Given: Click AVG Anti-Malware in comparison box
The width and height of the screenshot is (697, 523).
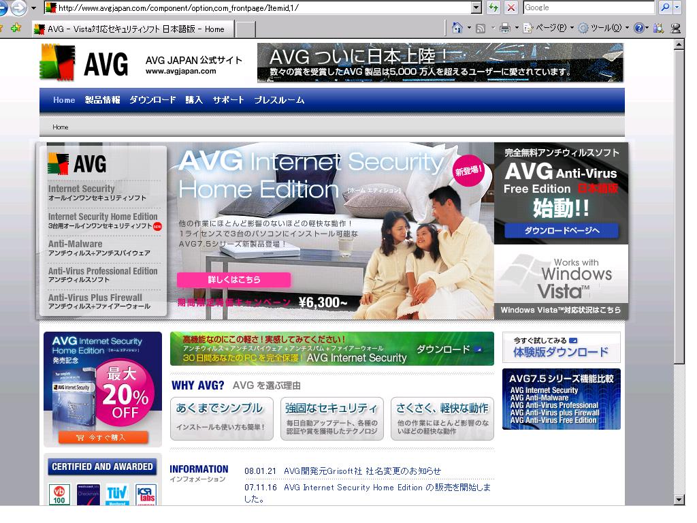Looking at the screenshot, I should click(x=539, y=398).
